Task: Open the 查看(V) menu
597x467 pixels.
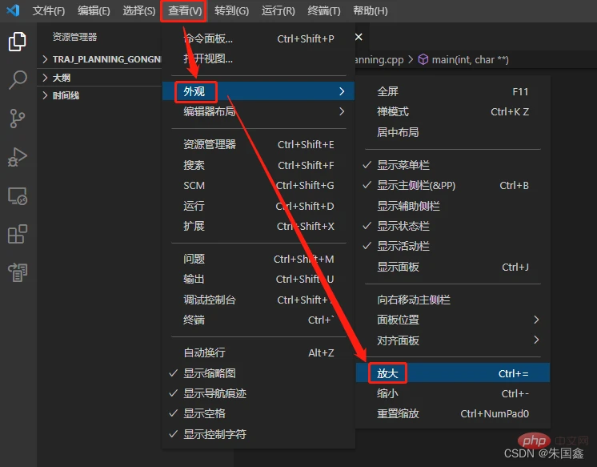Action: click(x=184, y=10)
